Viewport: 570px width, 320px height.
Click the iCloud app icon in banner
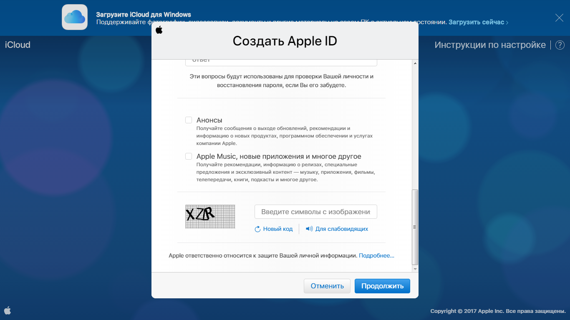click(75, 17)
